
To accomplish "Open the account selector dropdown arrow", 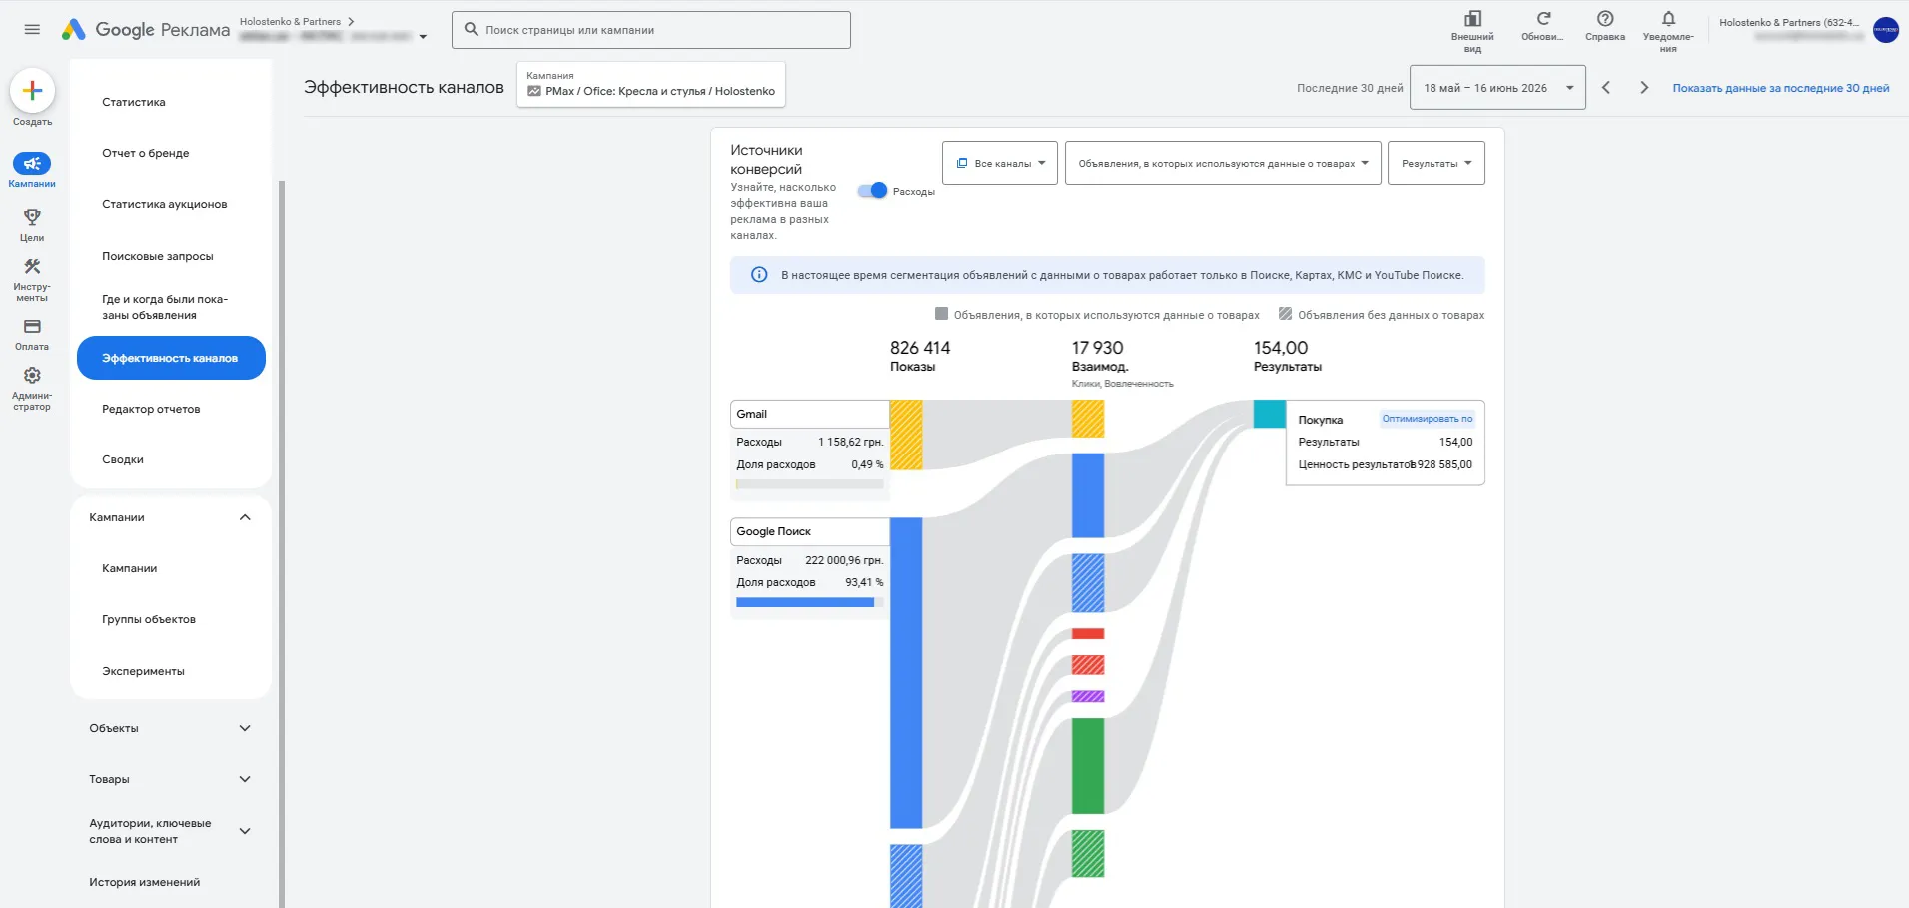I will [x=424, y=37].
